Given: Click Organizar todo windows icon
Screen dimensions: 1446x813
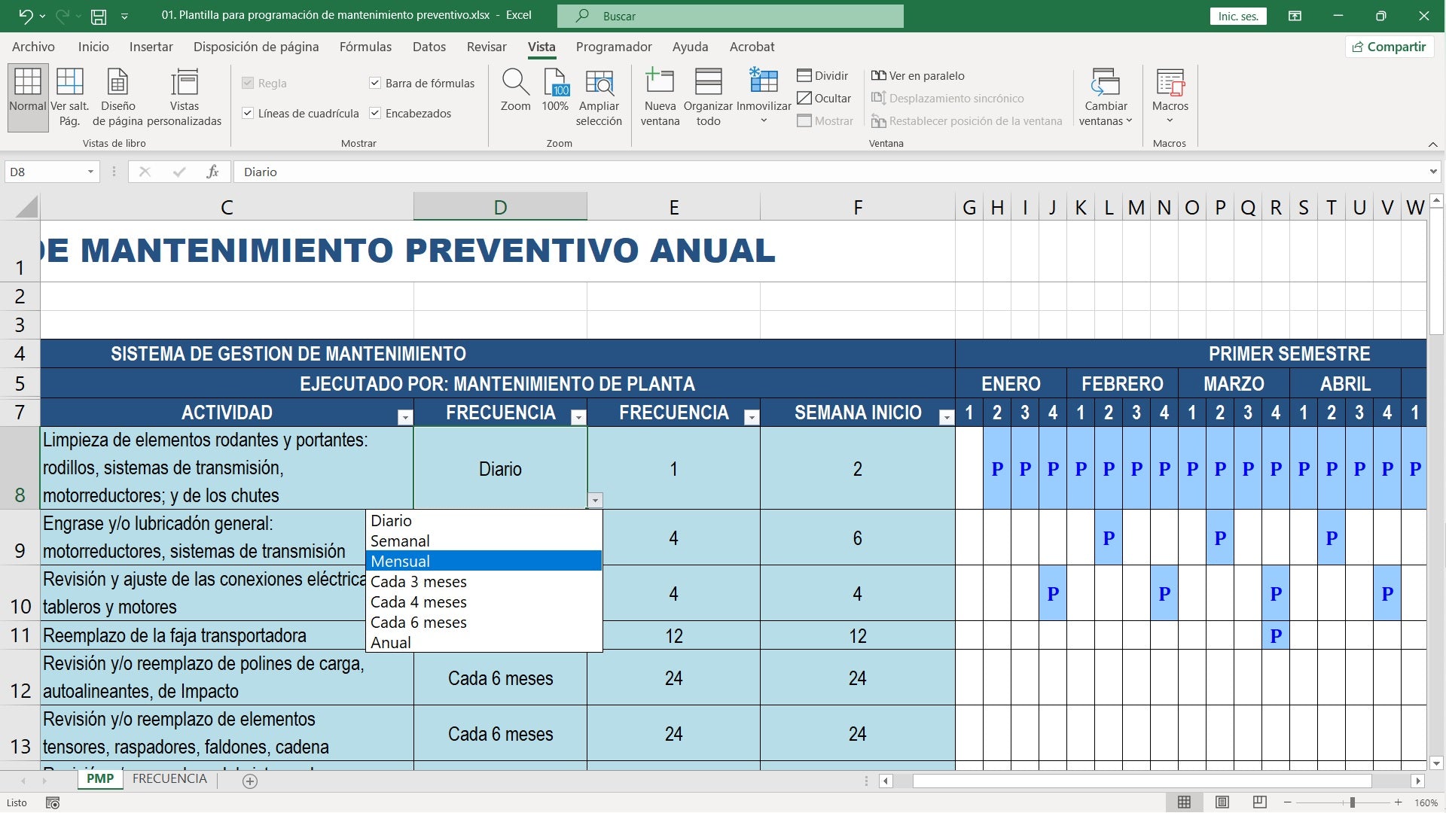Looking at the screenshot, I should pyautogui.click(x=708, y=96).
